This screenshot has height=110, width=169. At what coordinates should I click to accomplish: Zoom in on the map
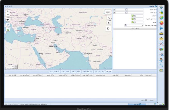coord(8,11)
